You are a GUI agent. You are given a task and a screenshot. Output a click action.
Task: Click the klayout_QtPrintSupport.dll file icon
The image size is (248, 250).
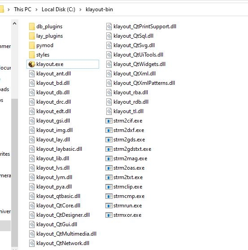point(109,26)
